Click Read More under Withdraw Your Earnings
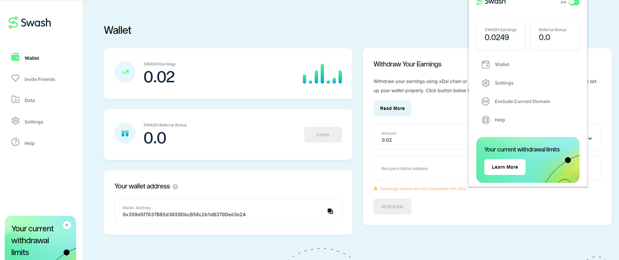The width and height of the screenshot is (619, 260). (x=392, y=109)
